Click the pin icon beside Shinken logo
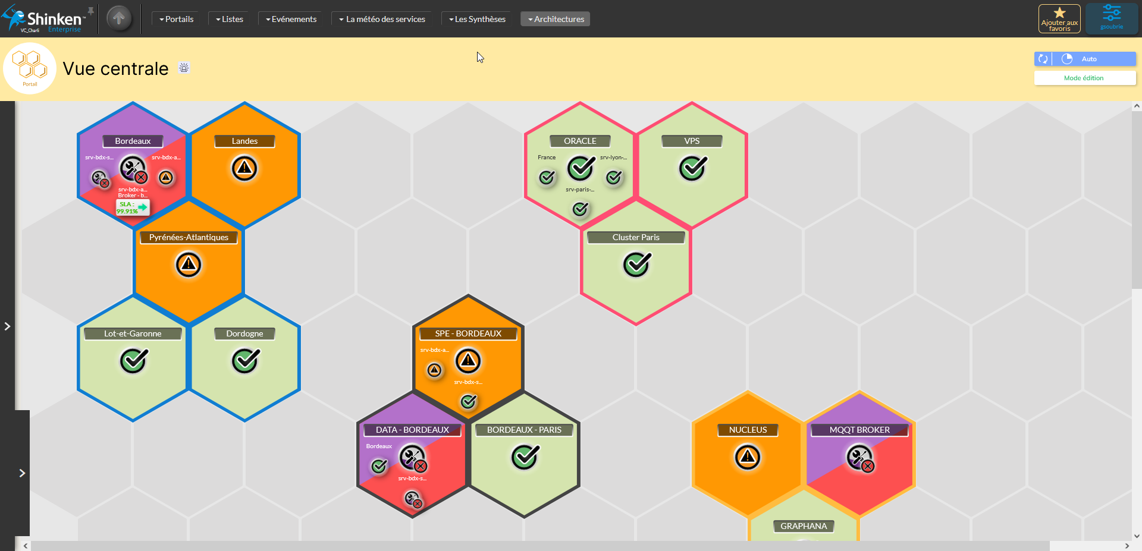The height and width of the screenshot is (551, 1142). click(91, 11)
